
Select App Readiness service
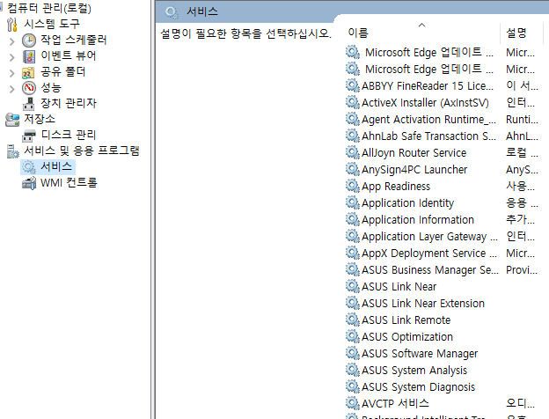[x=396, y=187]
